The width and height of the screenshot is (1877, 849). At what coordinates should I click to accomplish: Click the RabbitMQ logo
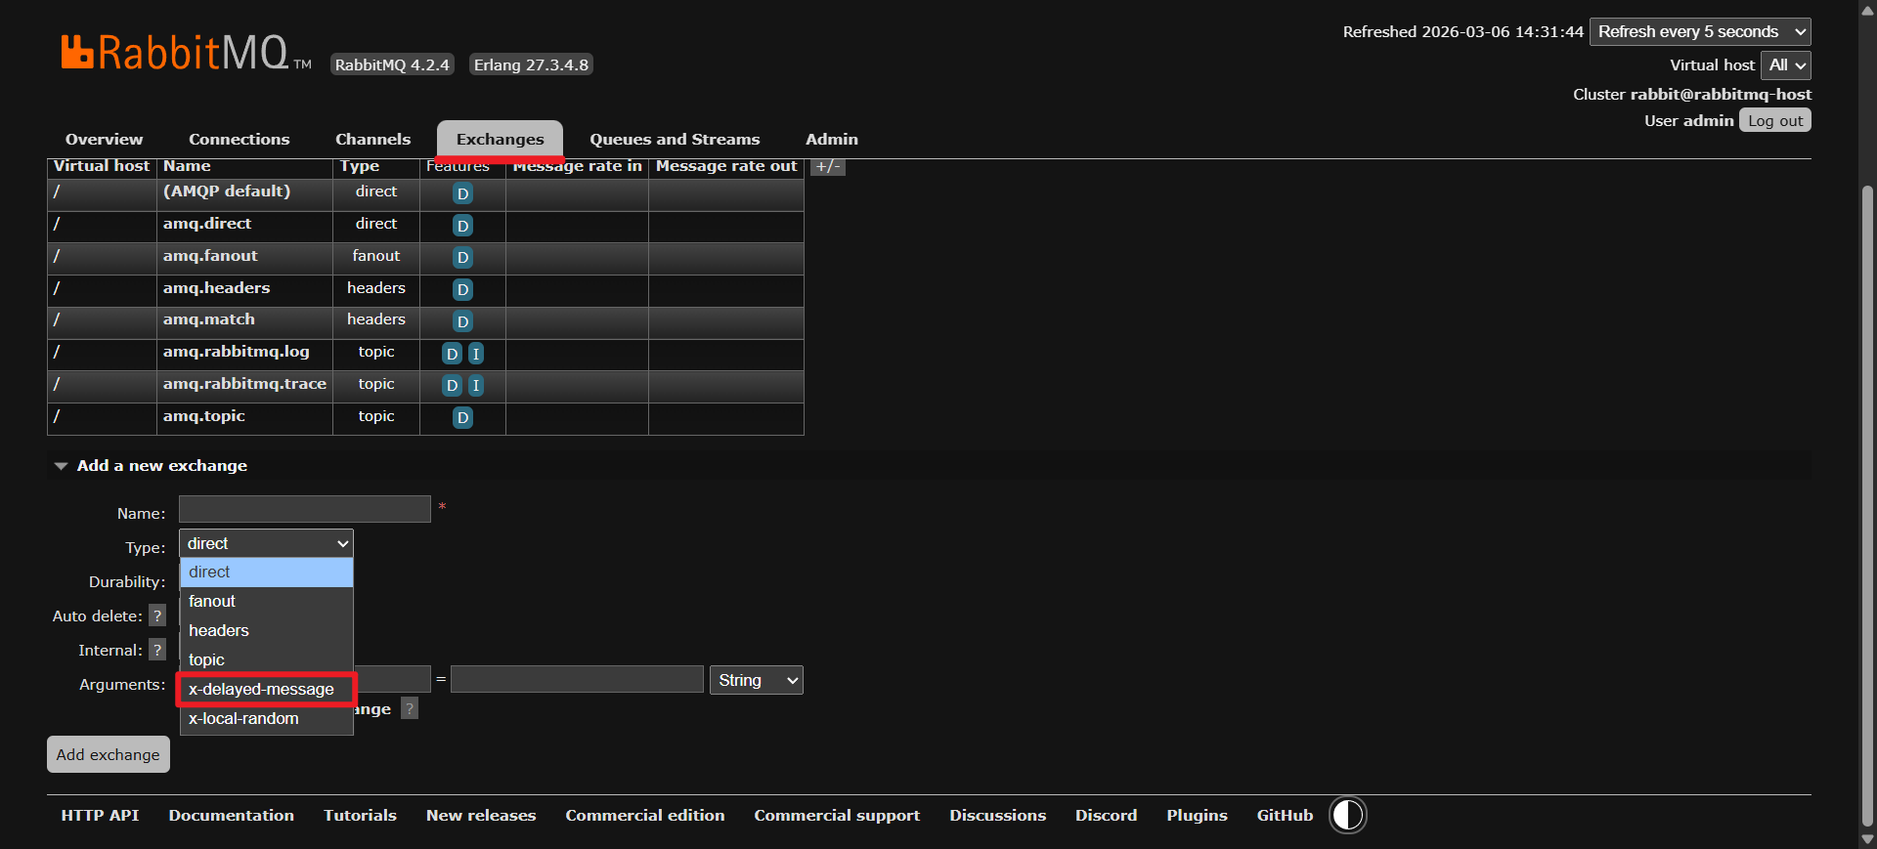(186, 54)
